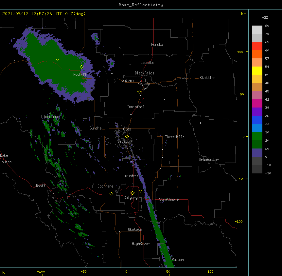Viewport: 282px width, 276px height.
Task: Click the 0 tick on the bottom axis
Action: click(x=126, y=271)
